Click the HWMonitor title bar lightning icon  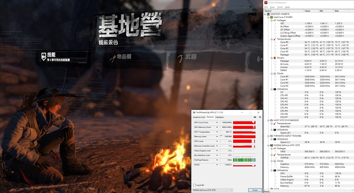click(266, 2)
